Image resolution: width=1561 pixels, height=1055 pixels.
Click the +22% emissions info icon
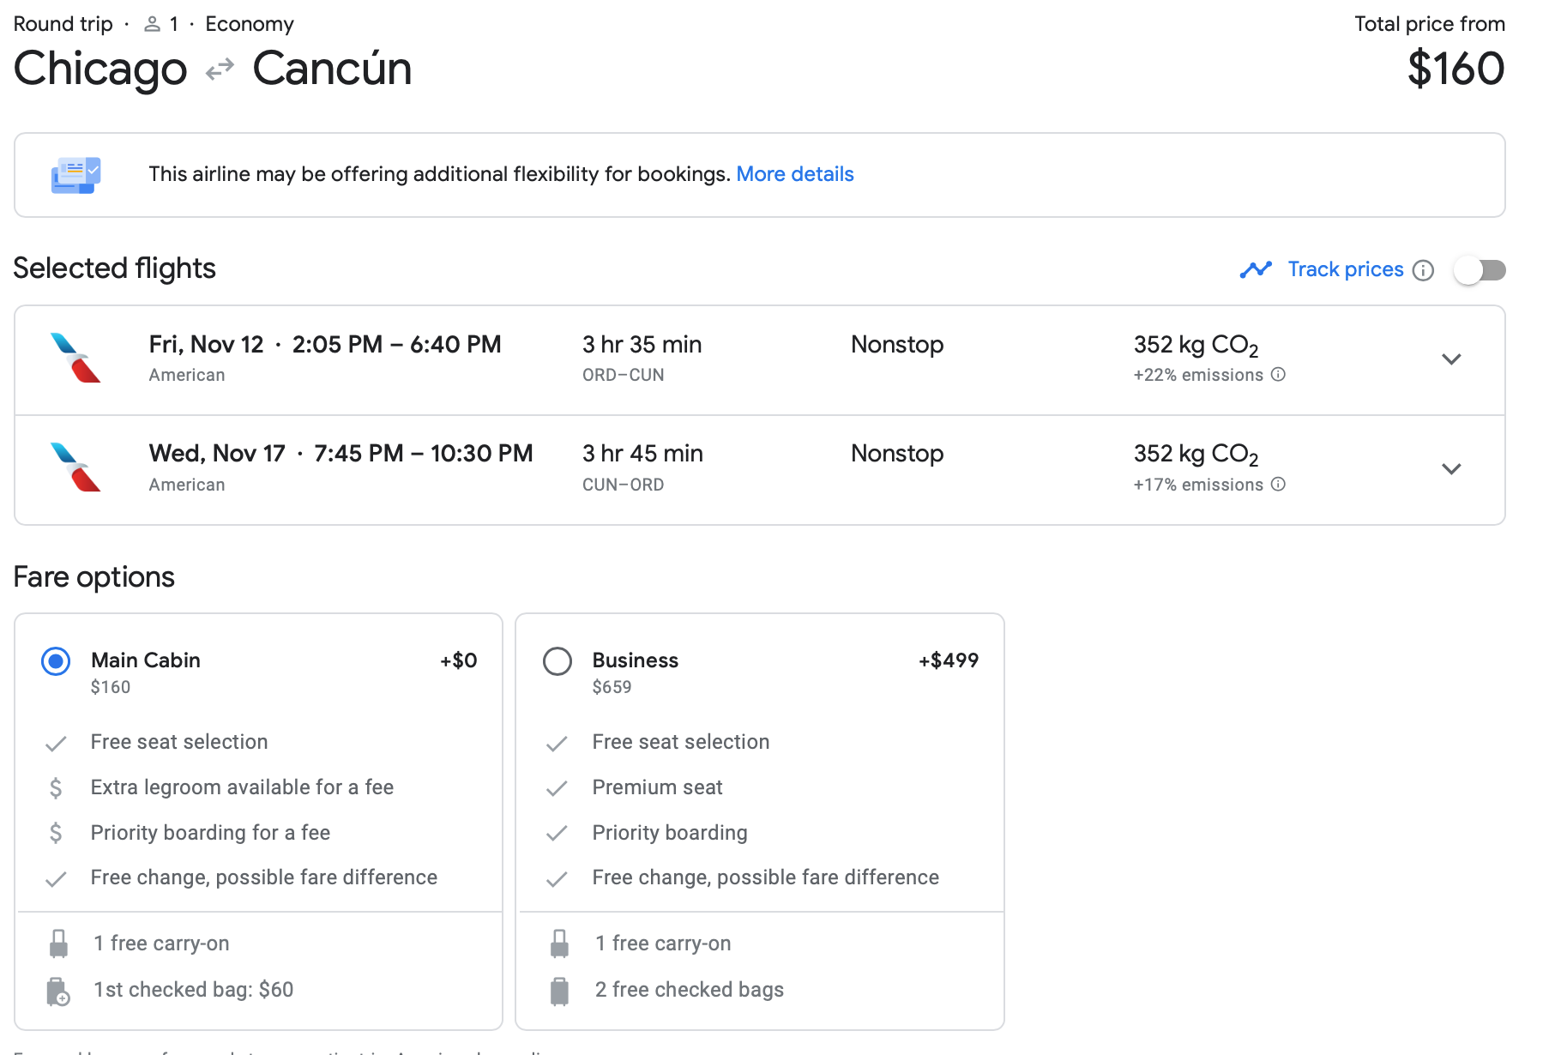pos(1278,375)
